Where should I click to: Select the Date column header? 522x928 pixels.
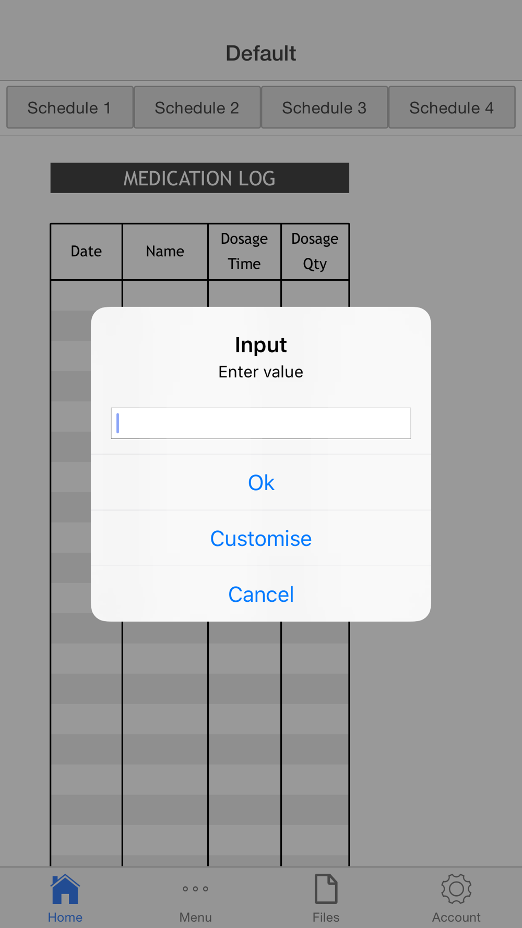pyautogui.click(x=87, y=252)
